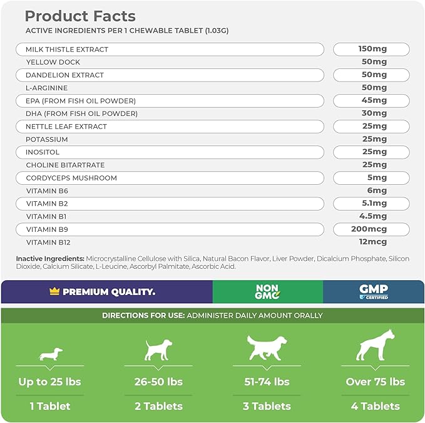Click the medium dog icon above 26-50 lbs
The height and width of the screenshot is (423, 425).
158,350
